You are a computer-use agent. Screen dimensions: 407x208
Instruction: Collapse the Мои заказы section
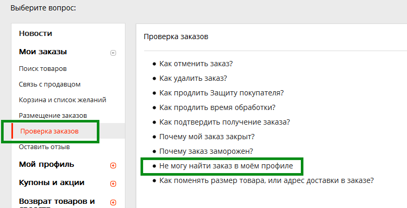pos(113,53)
